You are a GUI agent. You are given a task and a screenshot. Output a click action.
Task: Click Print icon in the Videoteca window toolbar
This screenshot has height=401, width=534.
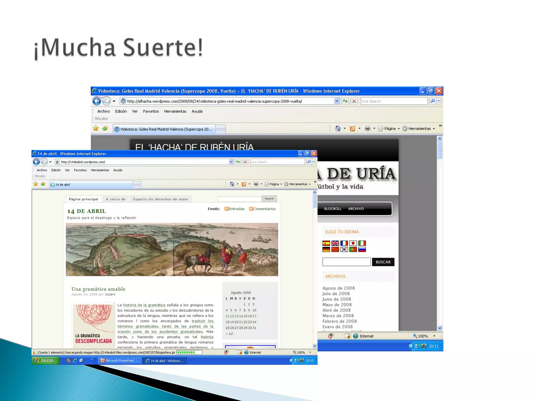coord(368,128)
